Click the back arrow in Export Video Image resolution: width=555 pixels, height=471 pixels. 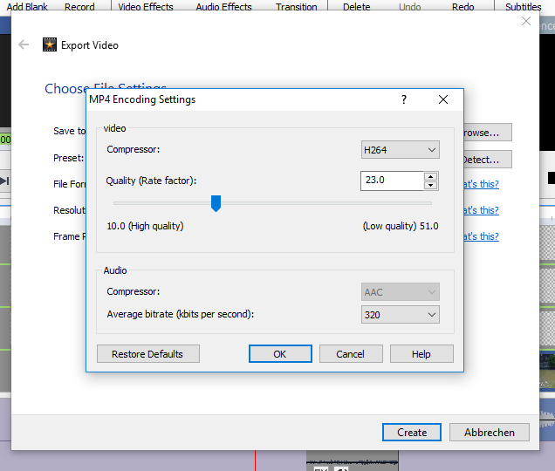24,45
